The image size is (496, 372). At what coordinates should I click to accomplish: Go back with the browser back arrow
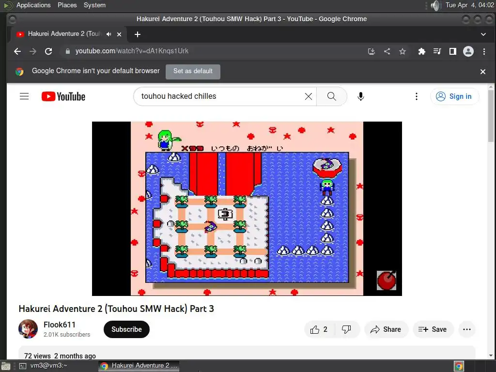pyautogui.click(x=17, y=51)
